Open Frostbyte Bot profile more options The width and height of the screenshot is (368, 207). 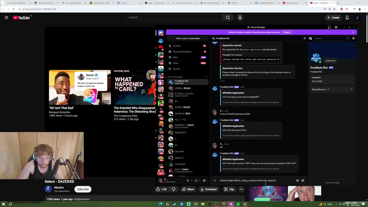353,45
